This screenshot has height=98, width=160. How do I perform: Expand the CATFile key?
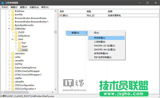click(x=9, y=64)
